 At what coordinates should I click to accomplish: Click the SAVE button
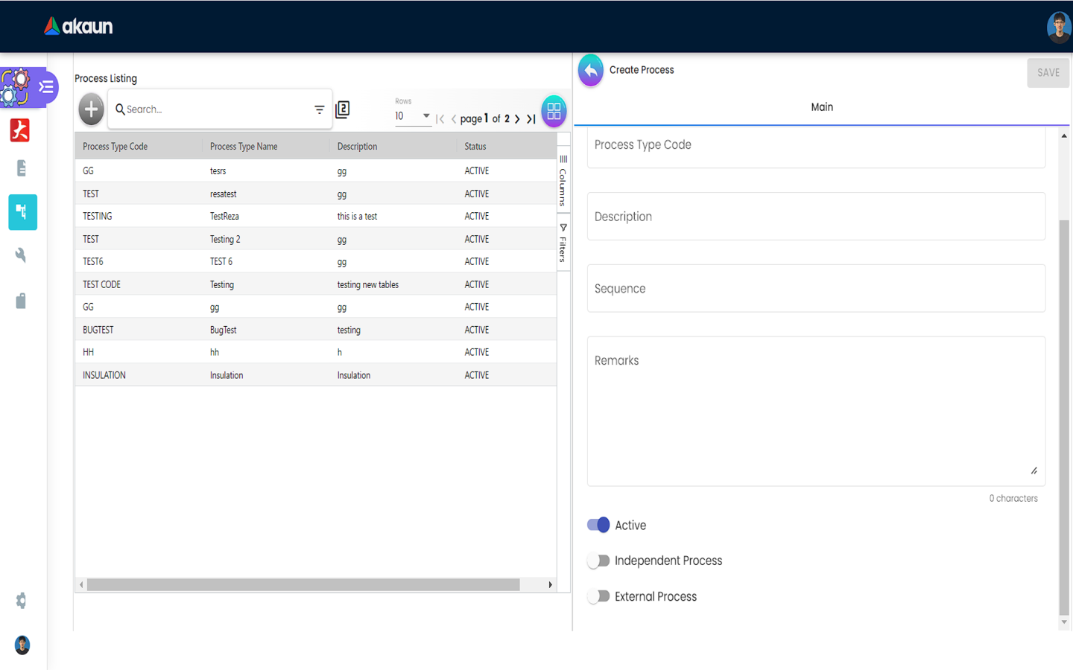point(1048,73)
